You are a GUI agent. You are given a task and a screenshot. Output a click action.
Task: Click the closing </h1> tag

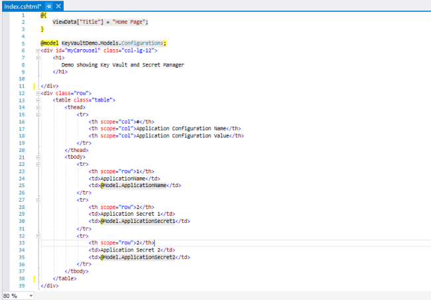[60, 72]
